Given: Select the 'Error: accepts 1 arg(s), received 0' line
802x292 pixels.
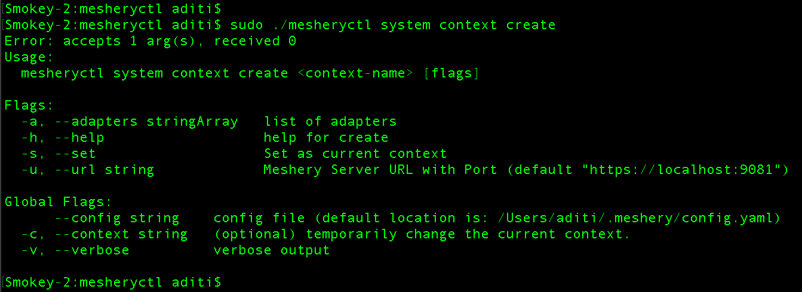Looking at the screenshot, I should [150, 41].
